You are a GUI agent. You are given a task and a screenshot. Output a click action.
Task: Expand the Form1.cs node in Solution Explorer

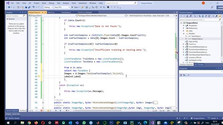[x=184, y=44]
